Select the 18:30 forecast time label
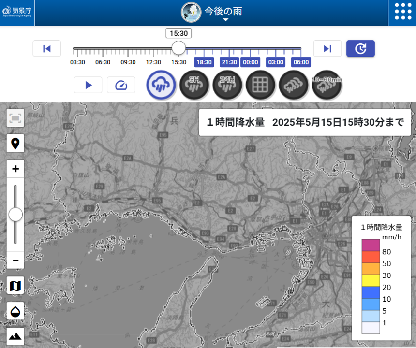This screenshot has width=416, height=348. 204,62
